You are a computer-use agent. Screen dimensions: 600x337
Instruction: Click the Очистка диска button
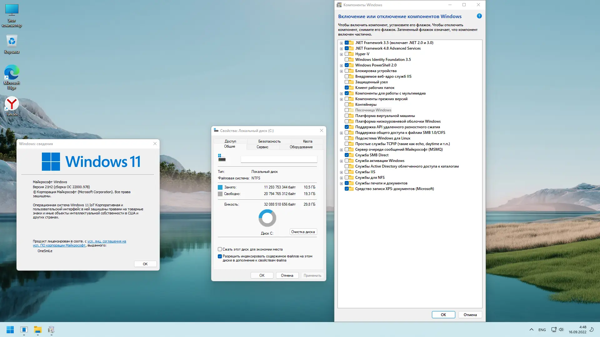point(303,232)
